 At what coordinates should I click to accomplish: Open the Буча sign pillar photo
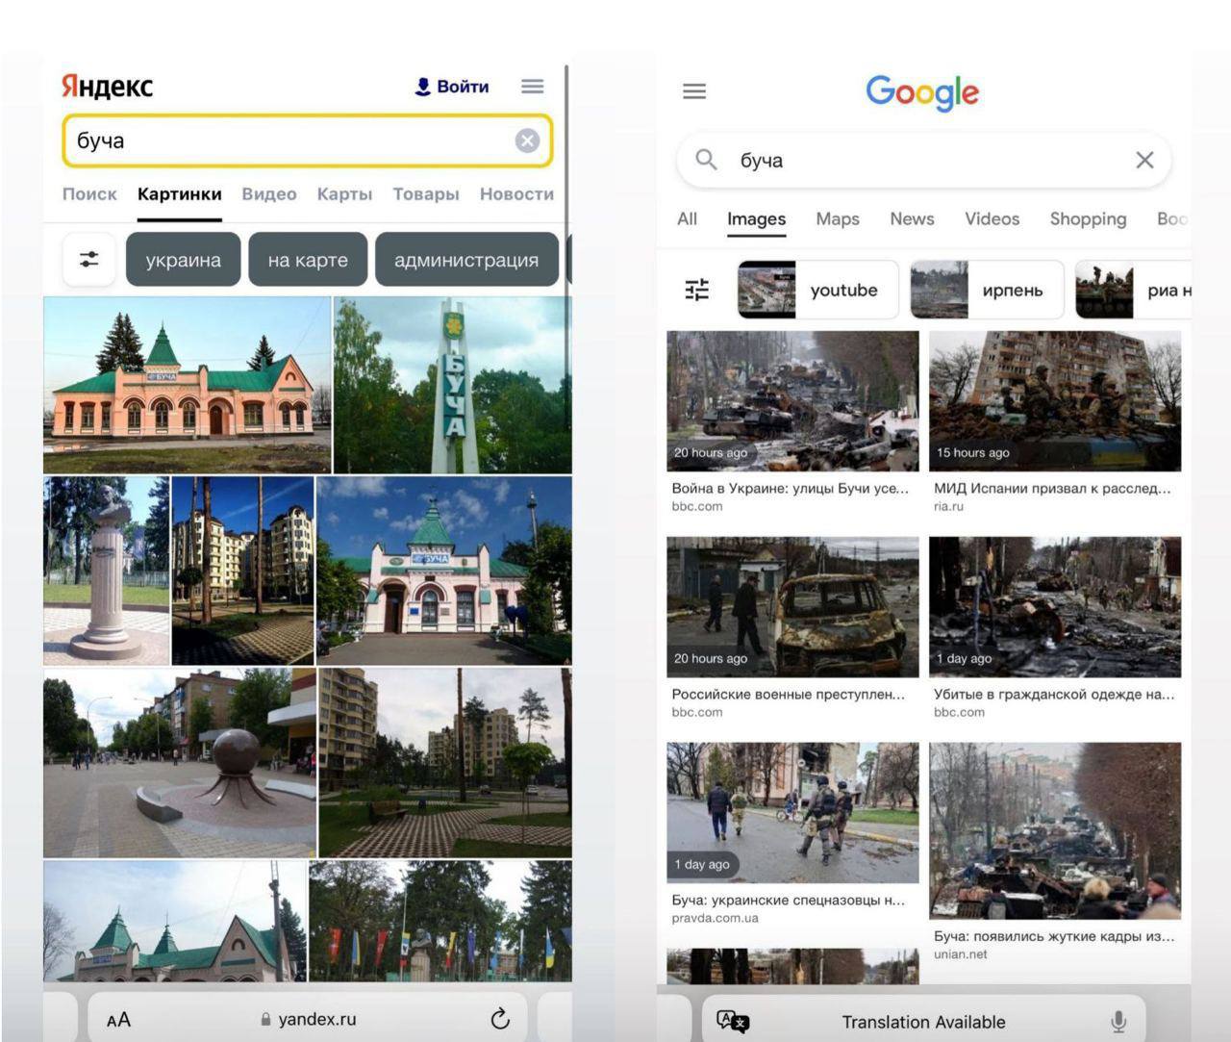coord(452,385)
